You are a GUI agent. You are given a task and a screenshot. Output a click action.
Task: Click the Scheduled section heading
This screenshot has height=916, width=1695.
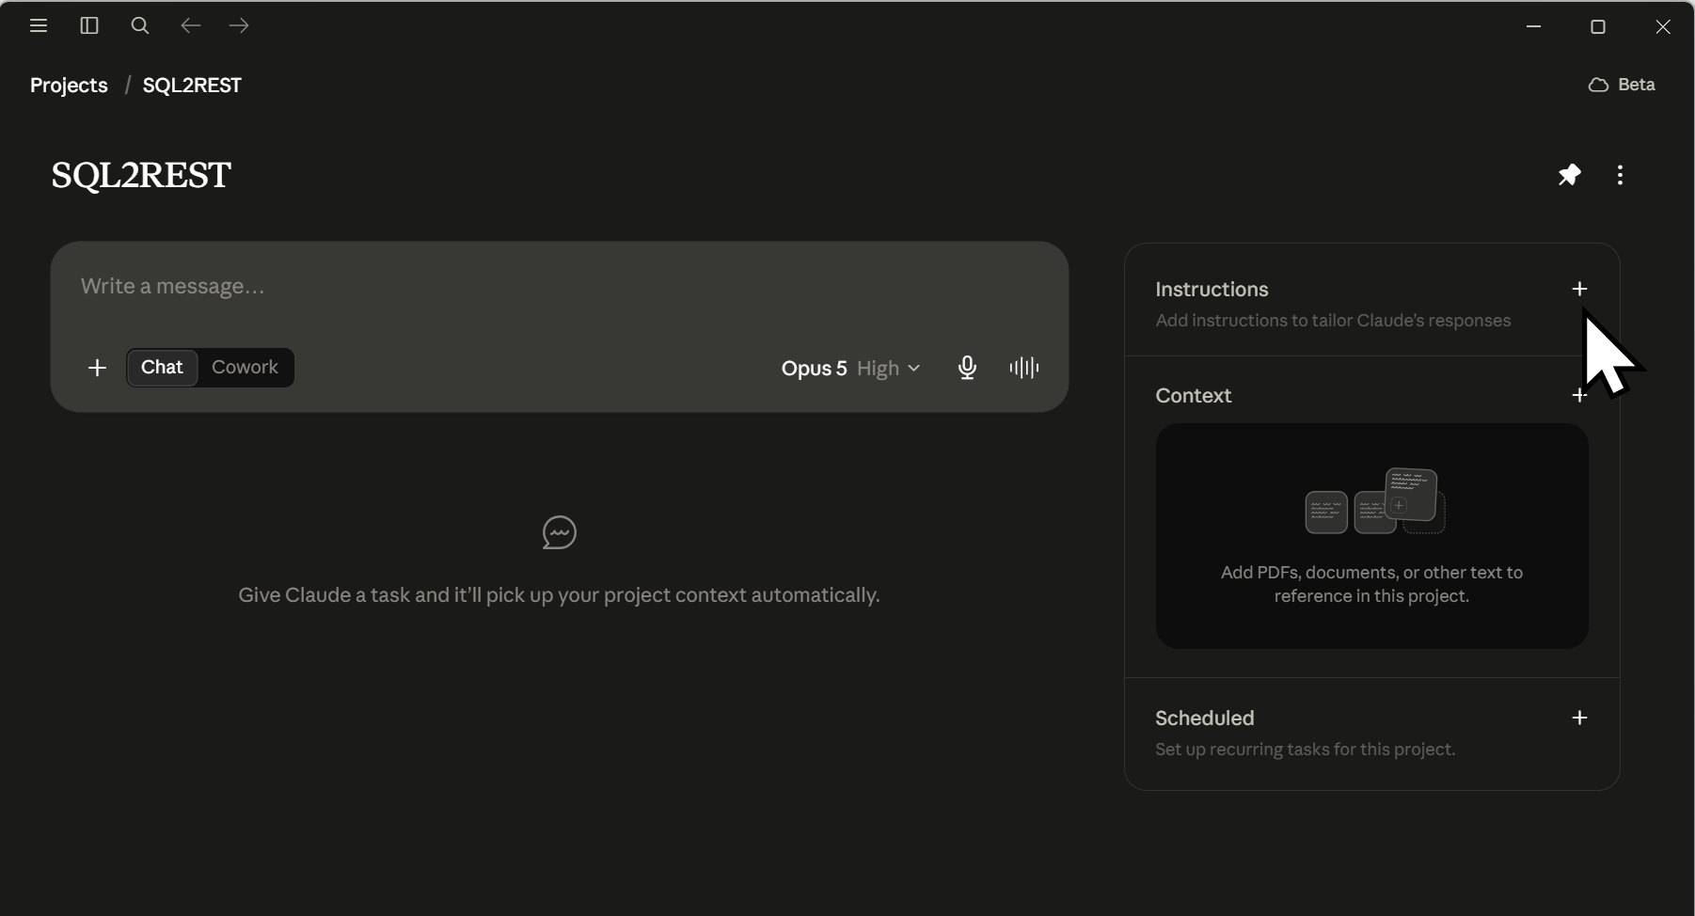click(x=1204, y=719)
